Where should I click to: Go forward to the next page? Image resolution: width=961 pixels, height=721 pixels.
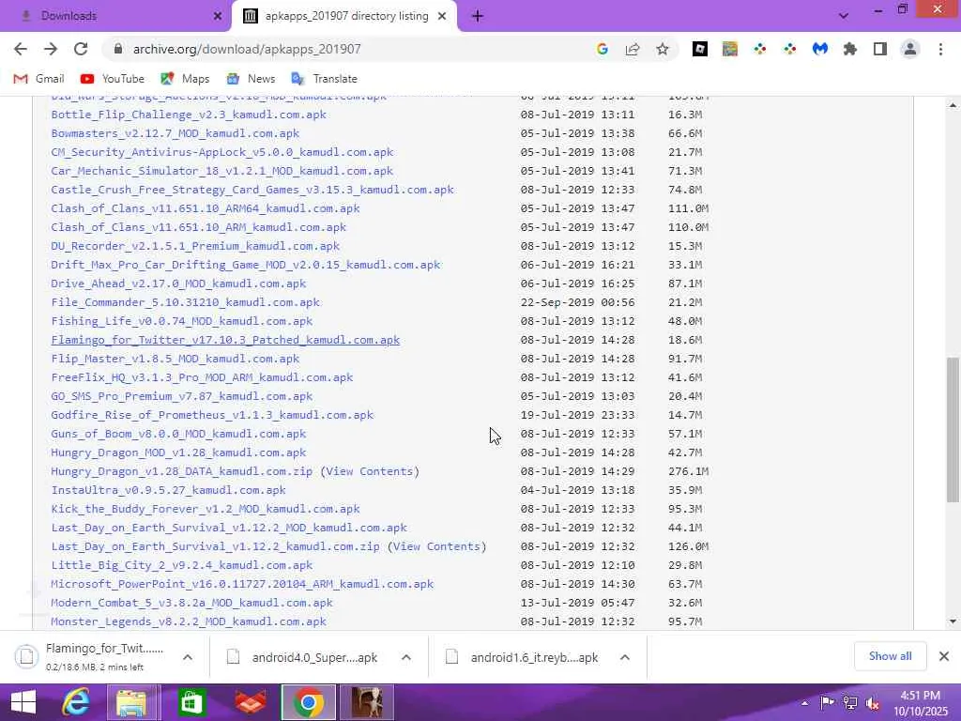51,49
